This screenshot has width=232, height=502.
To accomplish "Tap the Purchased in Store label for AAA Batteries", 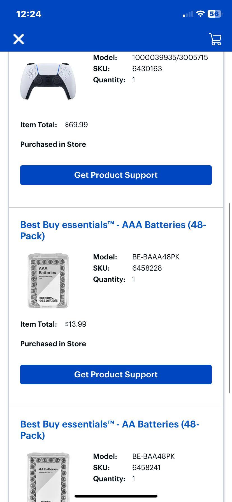I will pyautogui.click(x=53, y=344).
